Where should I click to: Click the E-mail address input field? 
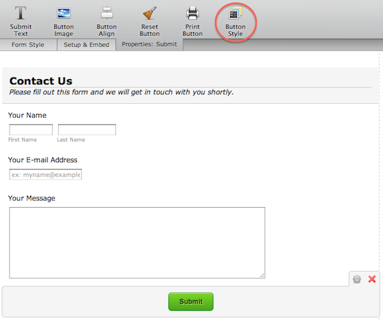[45, 175]
